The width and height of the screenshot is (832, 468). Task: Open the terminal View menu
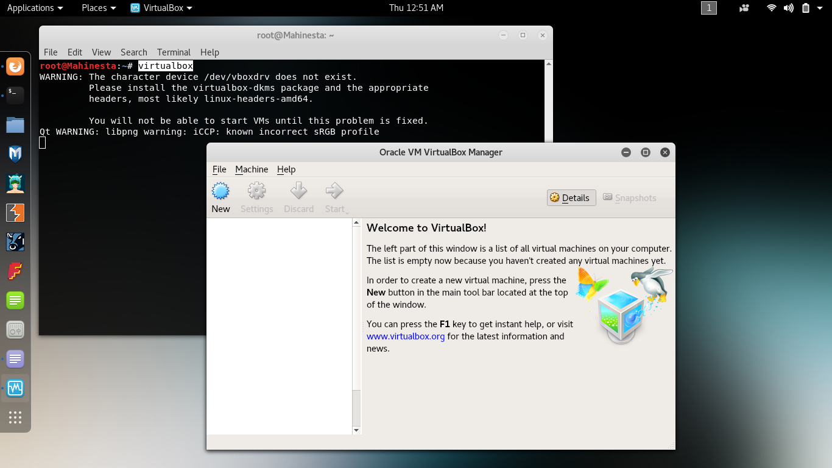[x=101, y=52]
